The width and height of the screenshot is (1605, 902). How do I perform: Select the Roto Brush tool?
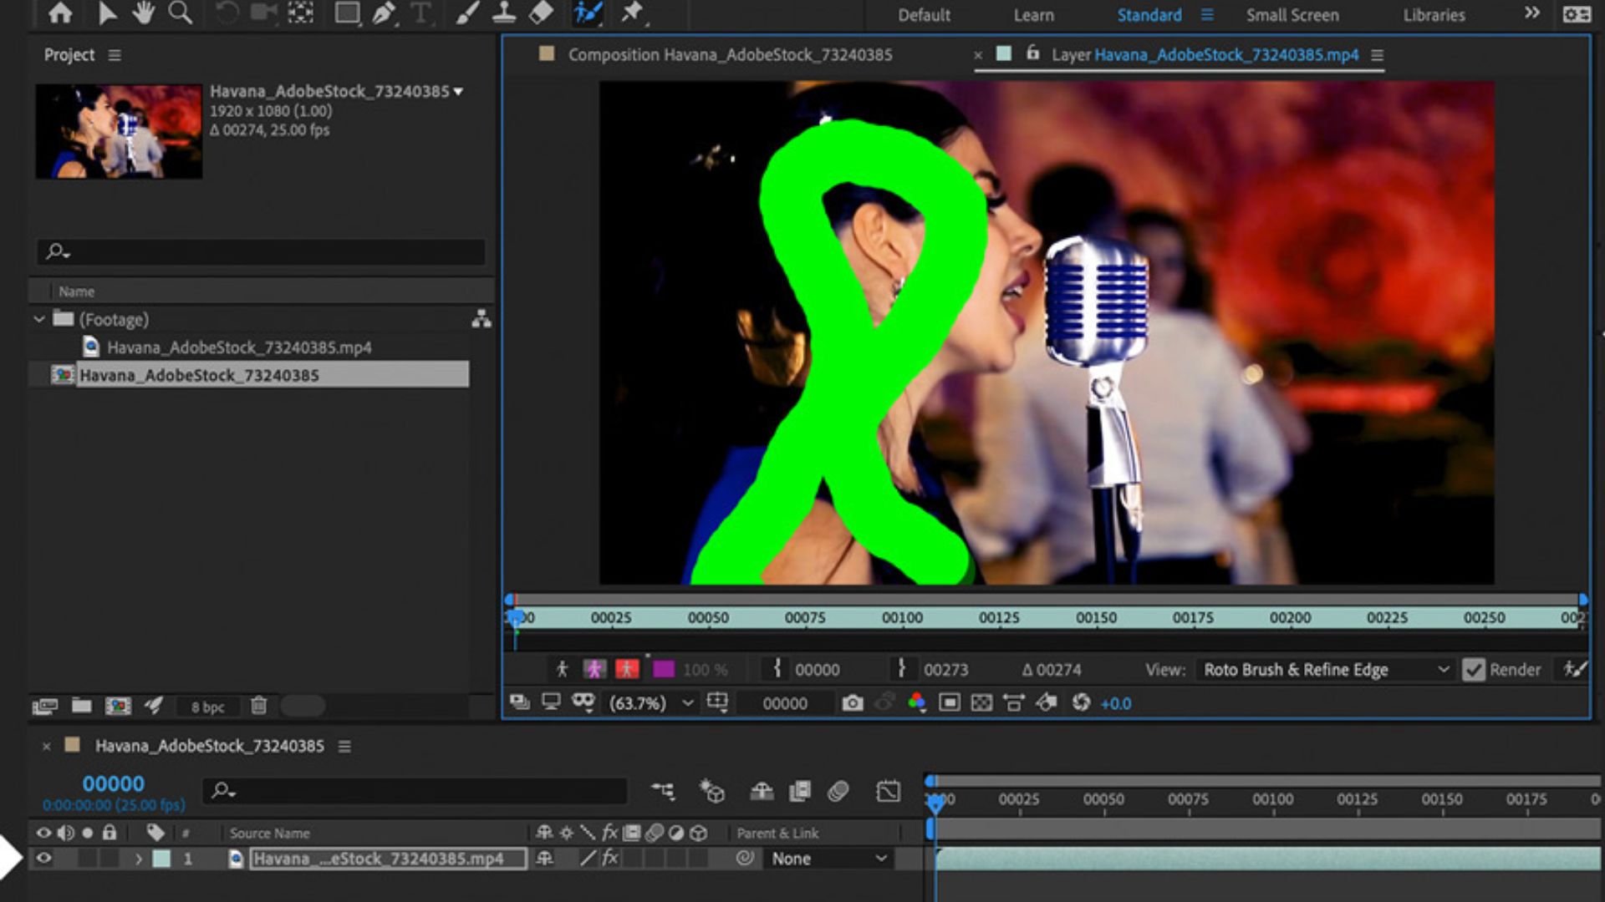[588, 13]
